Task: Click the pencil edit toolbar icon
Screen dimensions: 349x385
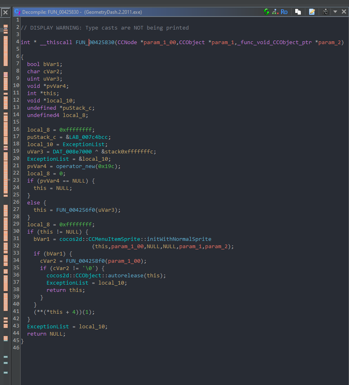Action: click(x=312, y=12)
